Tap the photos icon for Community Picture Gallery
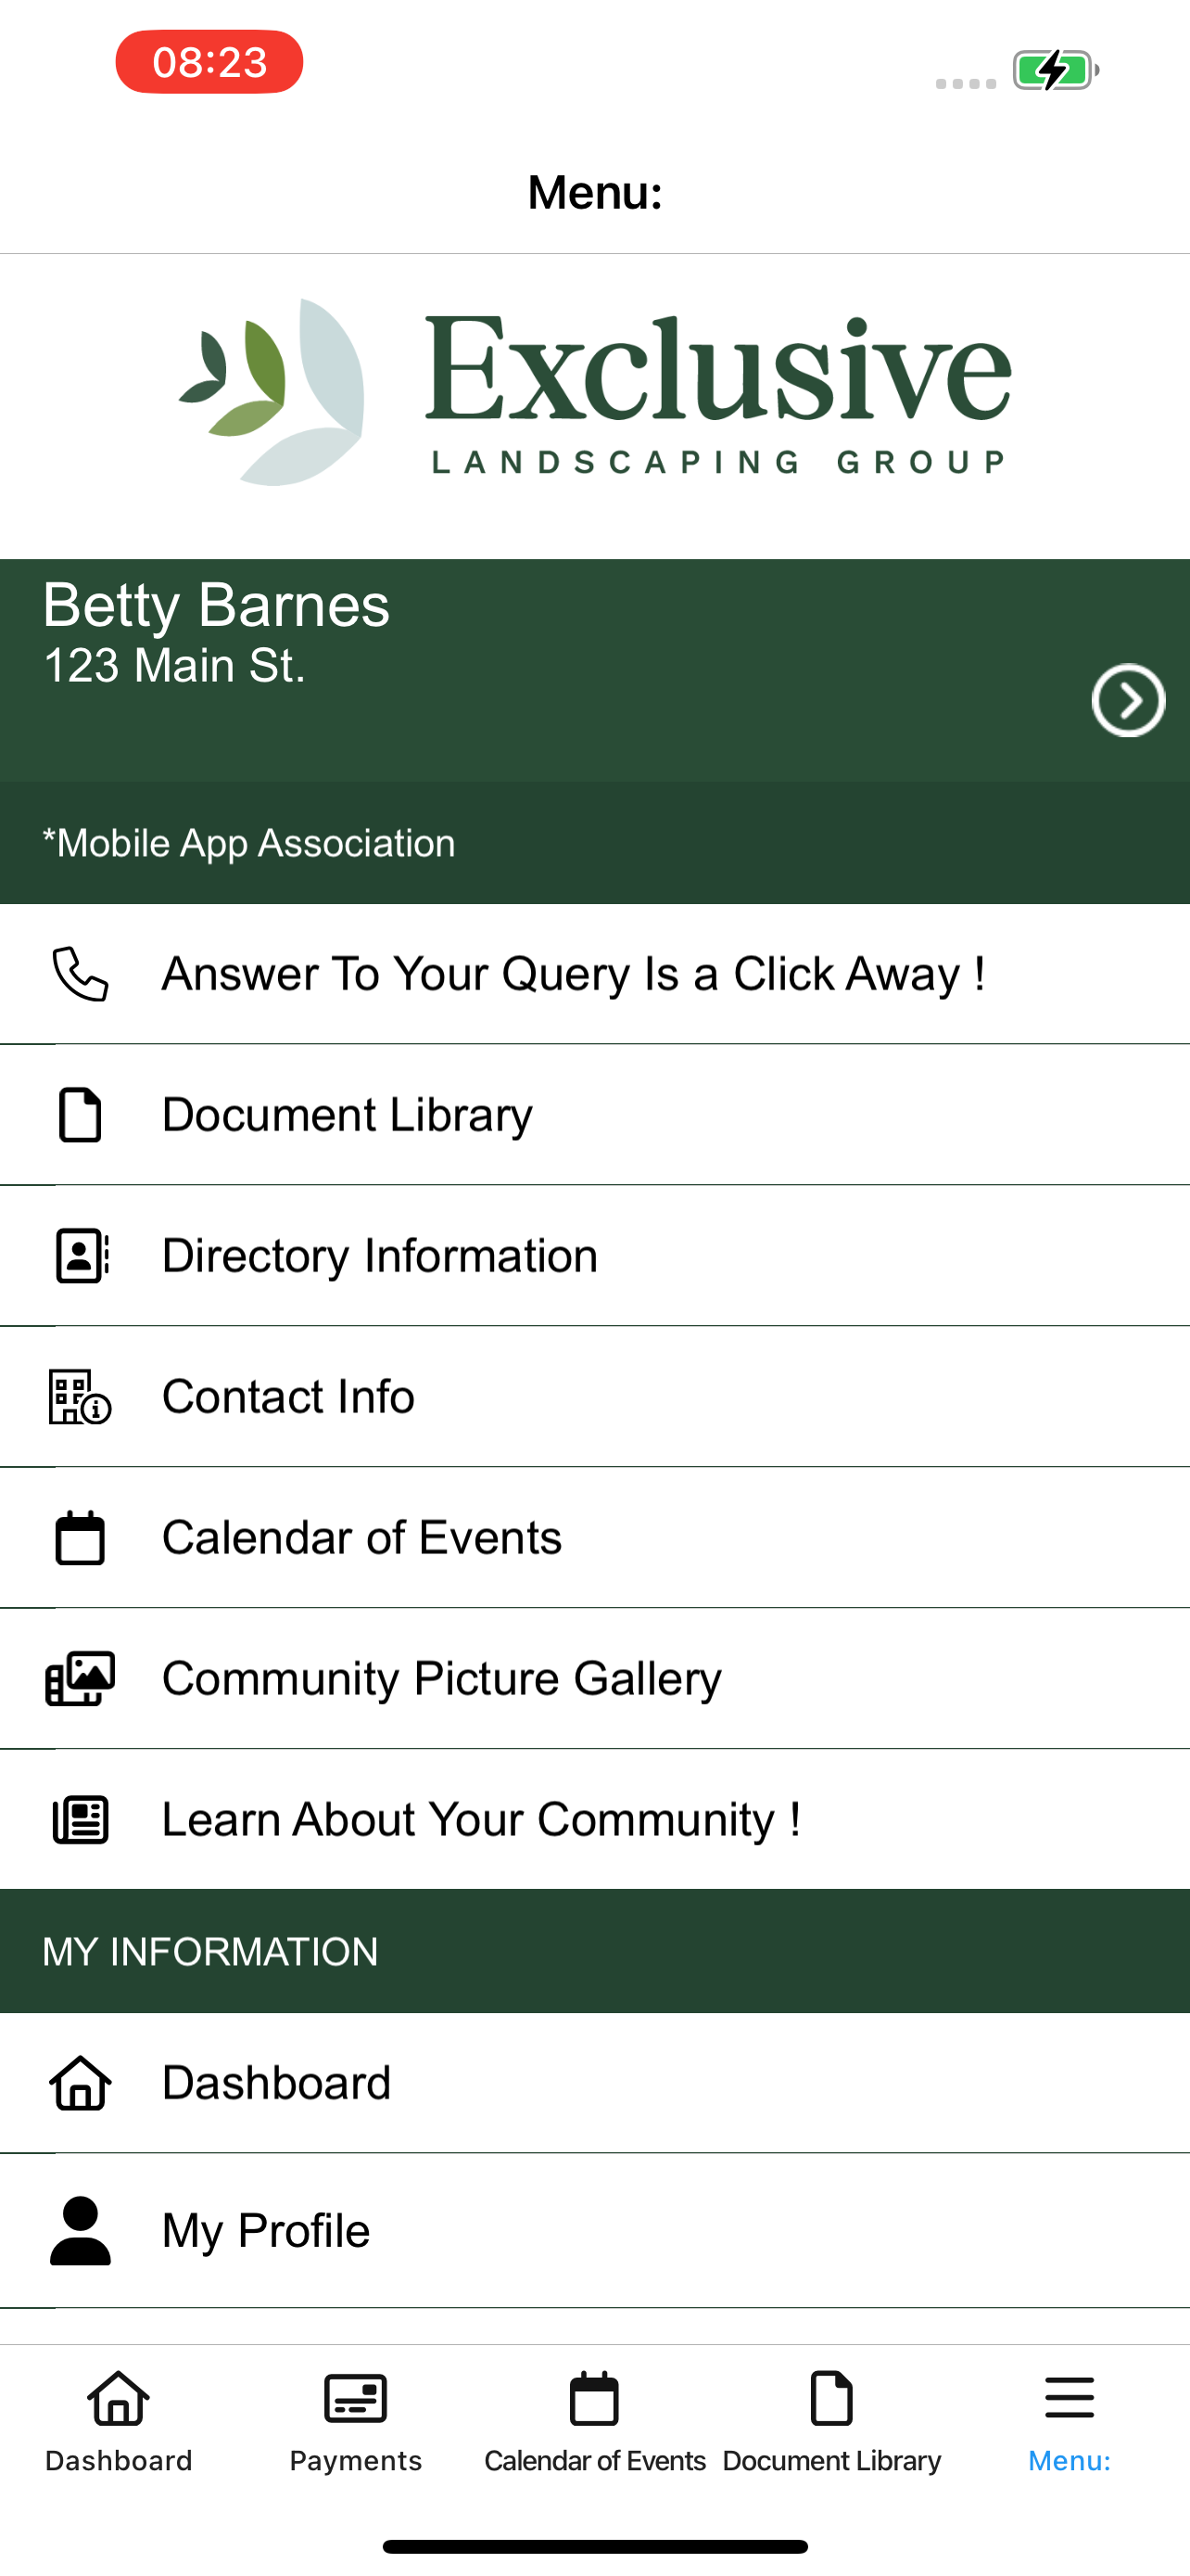Screen dimensions: 1190x2576 click(80, 1678)
